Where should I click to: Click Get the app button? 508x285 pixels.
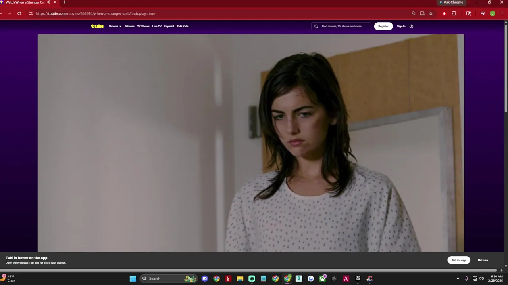[x=459, y=260]
